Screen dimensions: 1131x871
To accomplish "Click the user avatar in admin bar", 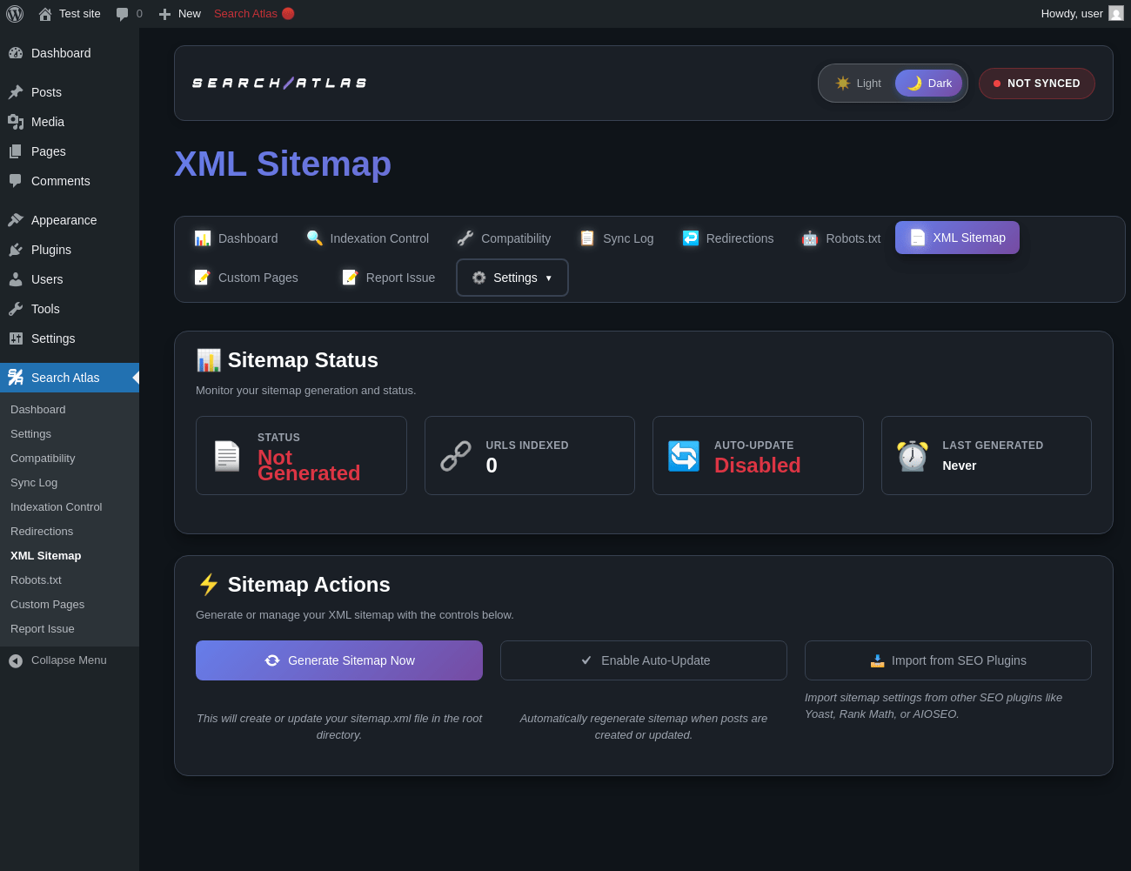I will (x=1116, y=14).
